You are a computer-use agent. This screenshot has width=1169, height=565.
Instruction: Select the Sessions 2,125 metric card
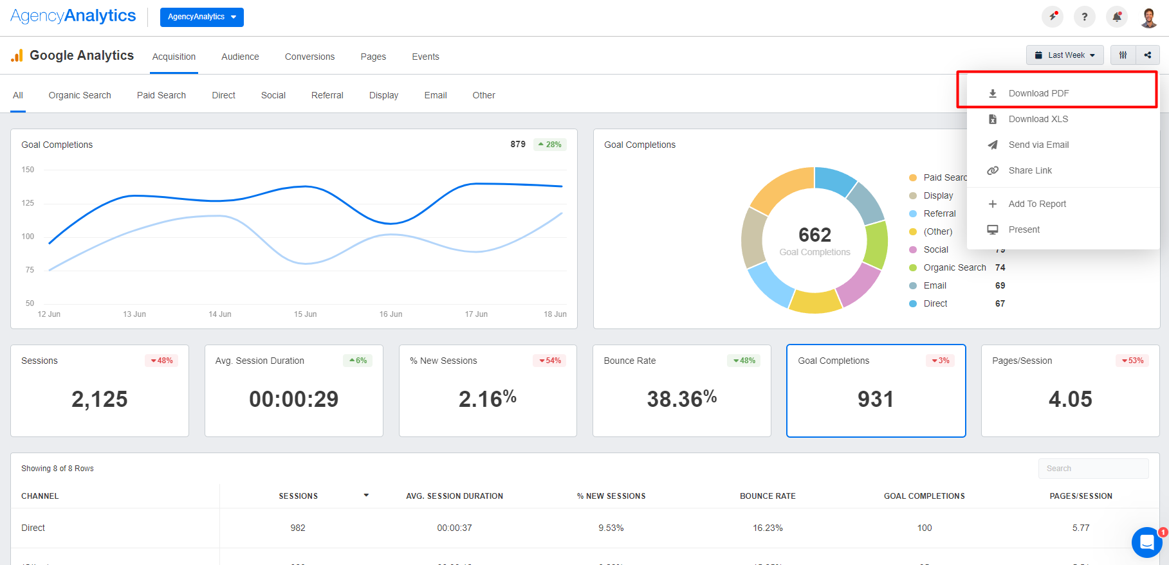point(100,391)
